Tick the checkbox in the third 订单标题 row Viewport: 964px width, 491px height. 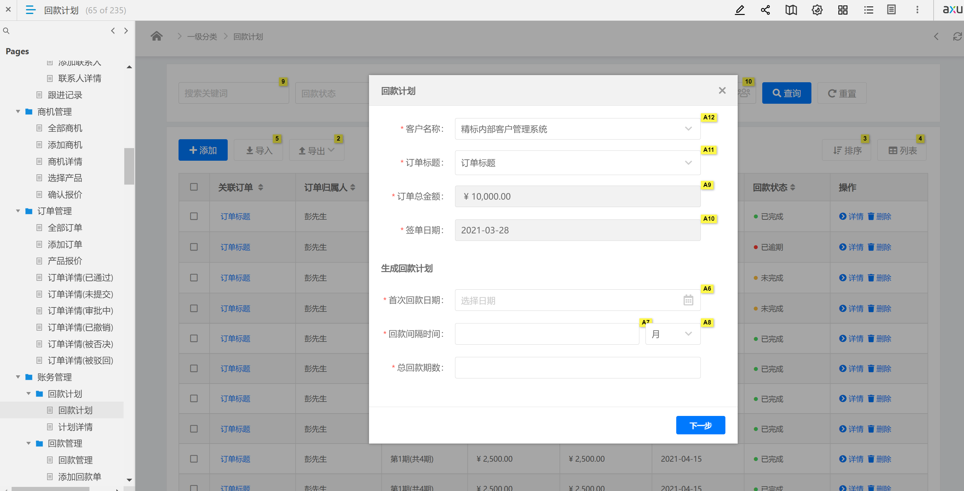point(194,277)
